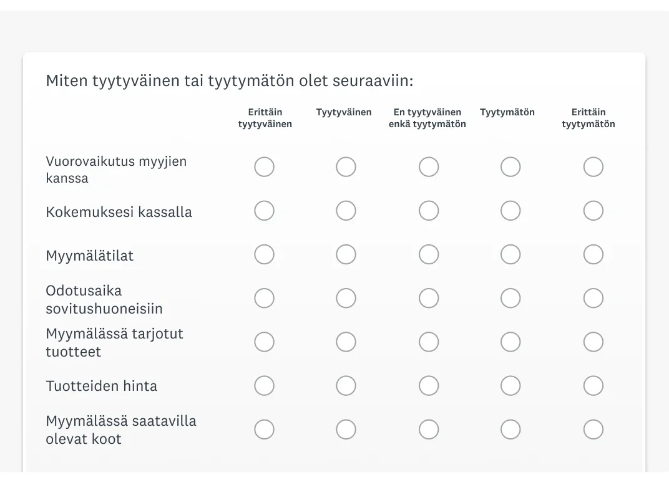Select Erittäin tyytymätön for Myymälässä saatavilla olevat koot
The height and width of the screenshot is (480, 669).
[593, 430]
